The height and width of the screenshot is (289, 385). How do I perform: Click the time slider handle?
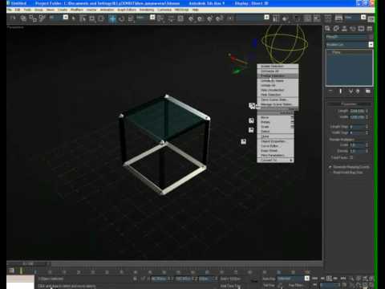pos(29,264)
